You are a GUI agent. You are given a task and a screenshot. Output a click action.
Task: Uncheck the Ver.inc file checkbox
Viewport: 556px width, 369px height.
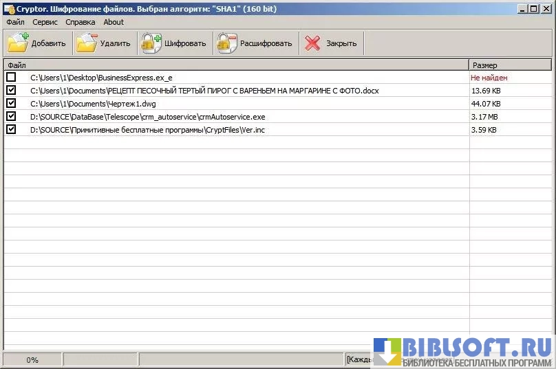[11, 129]
